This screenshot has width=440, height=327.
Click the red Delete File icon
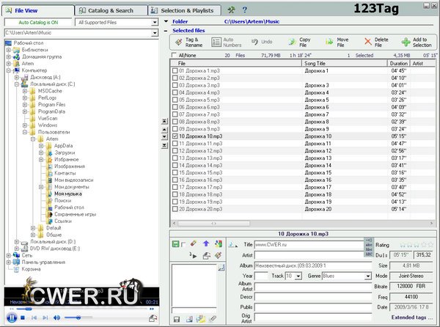pos(367,43)
